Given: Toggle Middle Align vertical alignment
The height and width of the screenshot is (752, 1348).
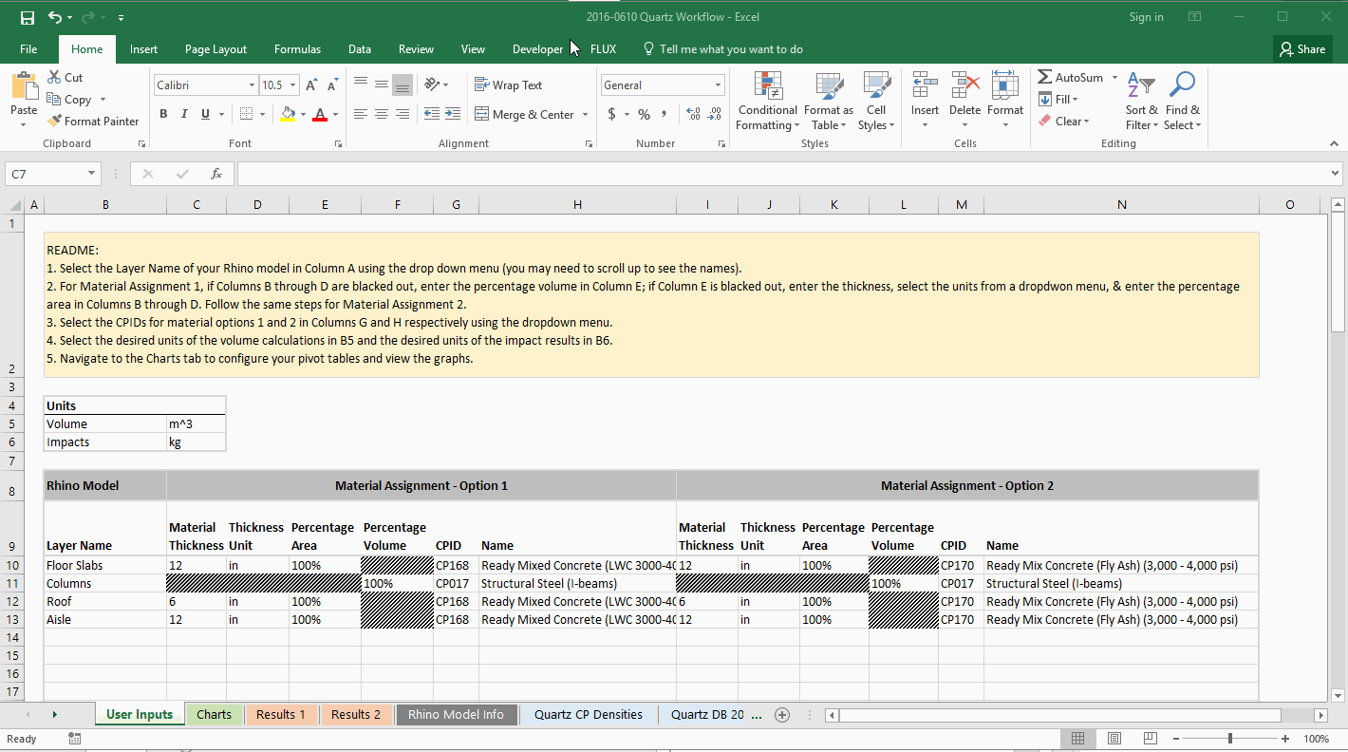Looking at the screenshot, I should coord(382,85).
